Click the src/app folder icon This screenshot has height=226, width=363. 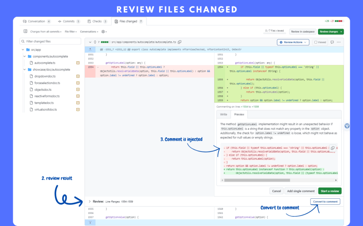(x=28, y=49)
